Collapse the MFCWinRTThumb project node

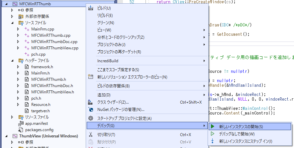click(x=6, y=4)
